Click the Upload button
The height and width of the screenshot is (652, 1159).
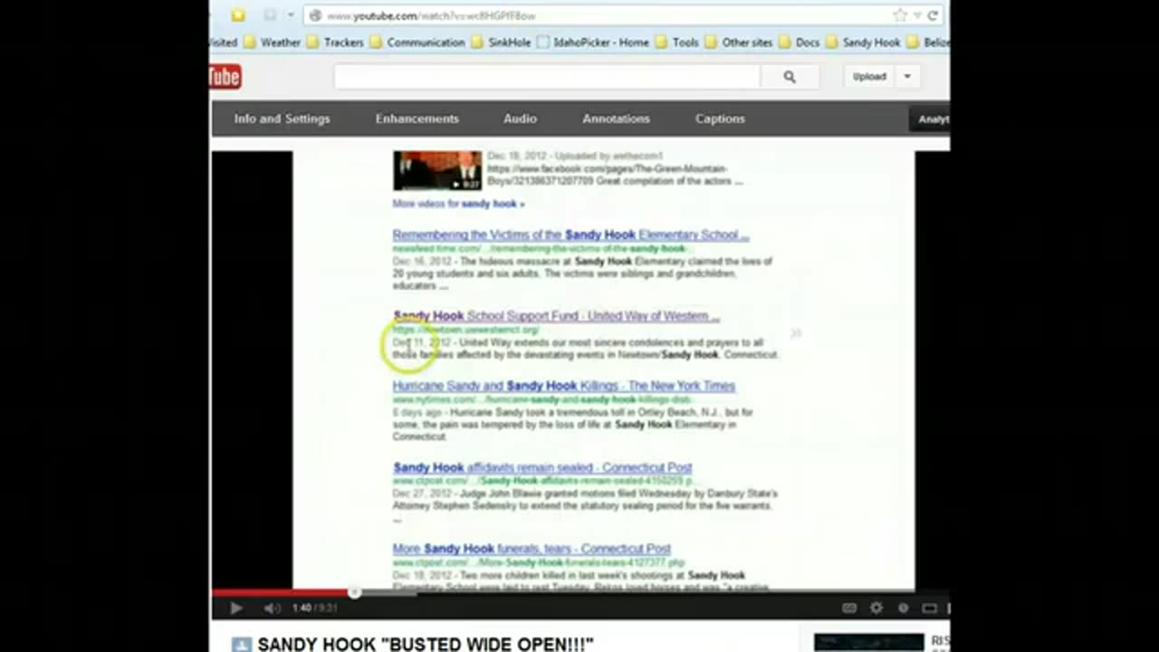[869, 77]
